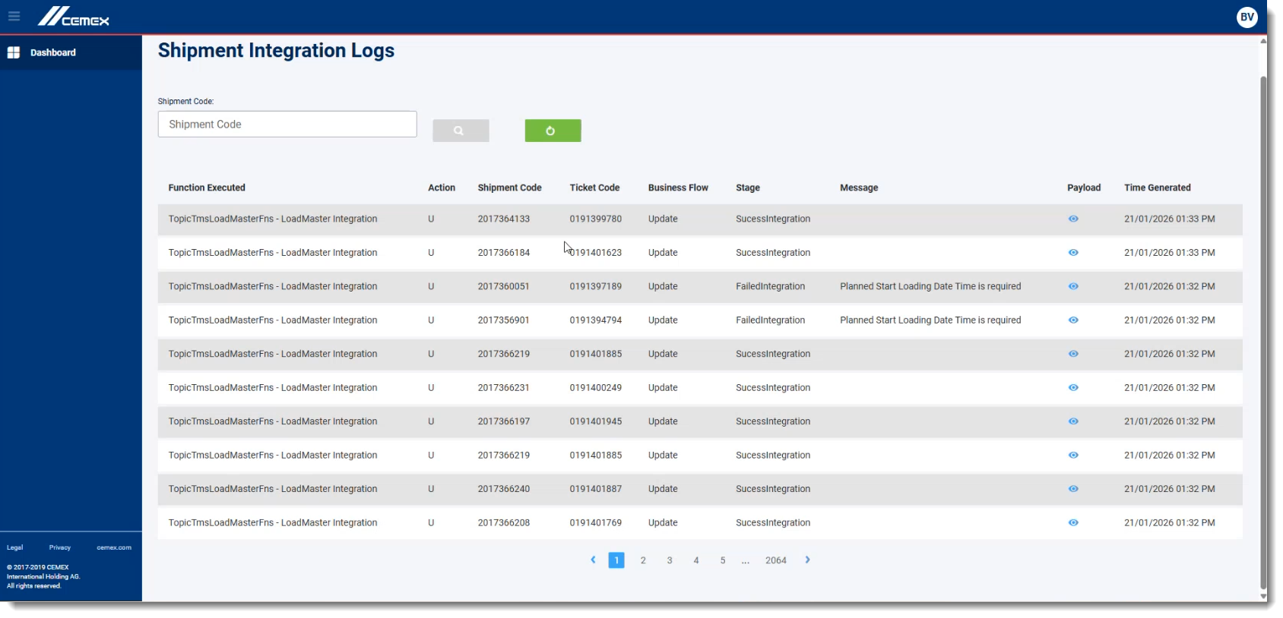Go to pagination page 4
The width and height of the screenshot is (1283, 618).
[x=696, y=560]
